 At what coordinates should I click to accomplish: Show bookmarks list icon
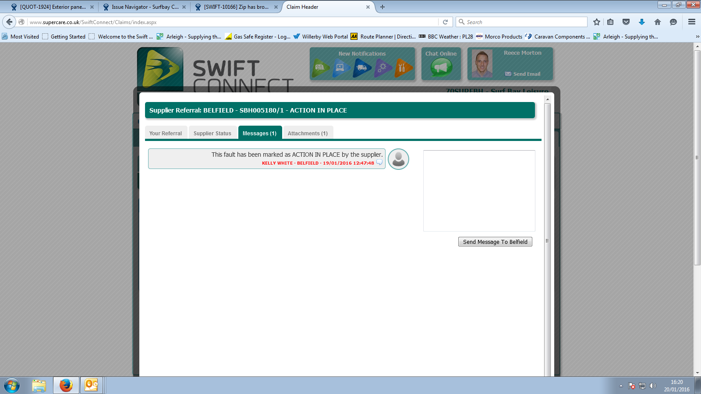tap(610, 22)
